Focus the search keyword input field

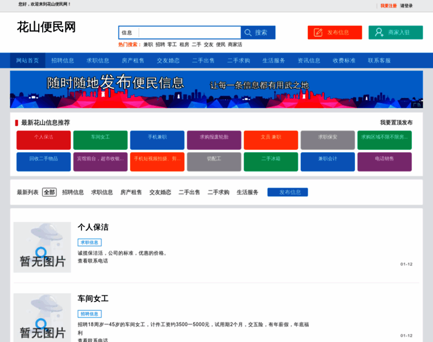(189, 32)
